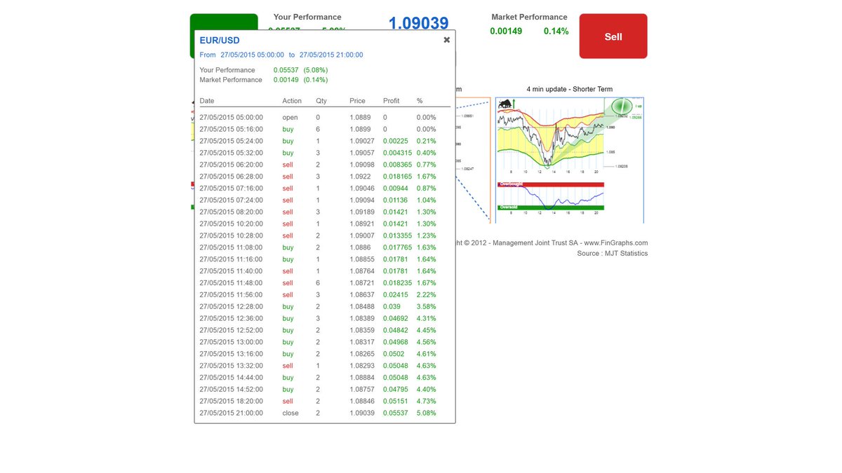Open the 4 min update Shorter Term chart

point(570,160)
